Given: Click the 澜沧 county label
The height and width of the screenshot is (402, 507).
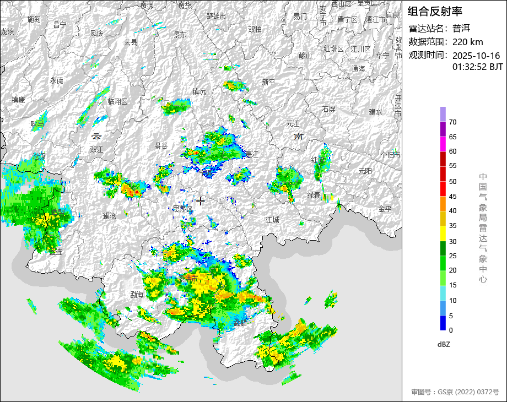Looking at the screenshot, I should pyautogui.click(x=109, y=215).
